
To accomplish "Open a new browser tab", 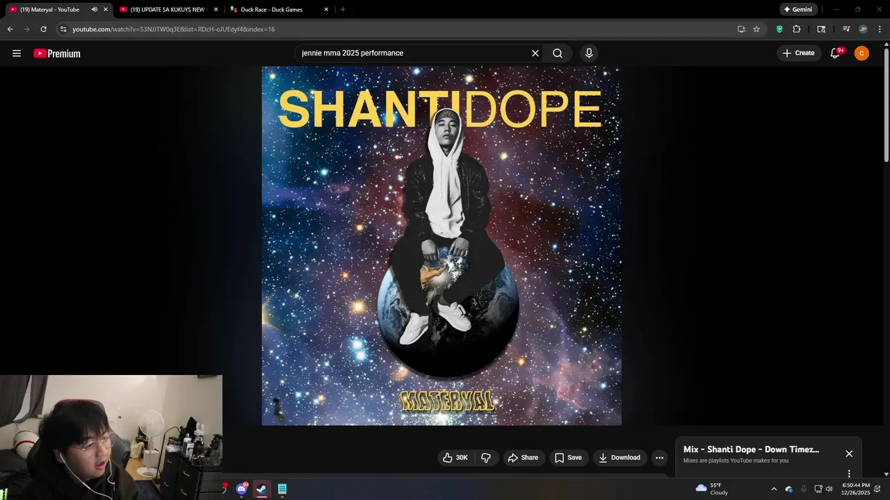I will (x=343, y=10).
